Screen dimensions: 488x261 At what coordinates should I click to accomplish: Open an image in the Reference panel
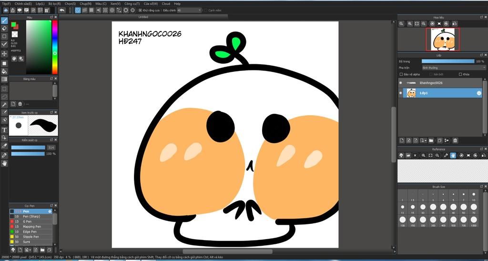[x=408, y=155]
